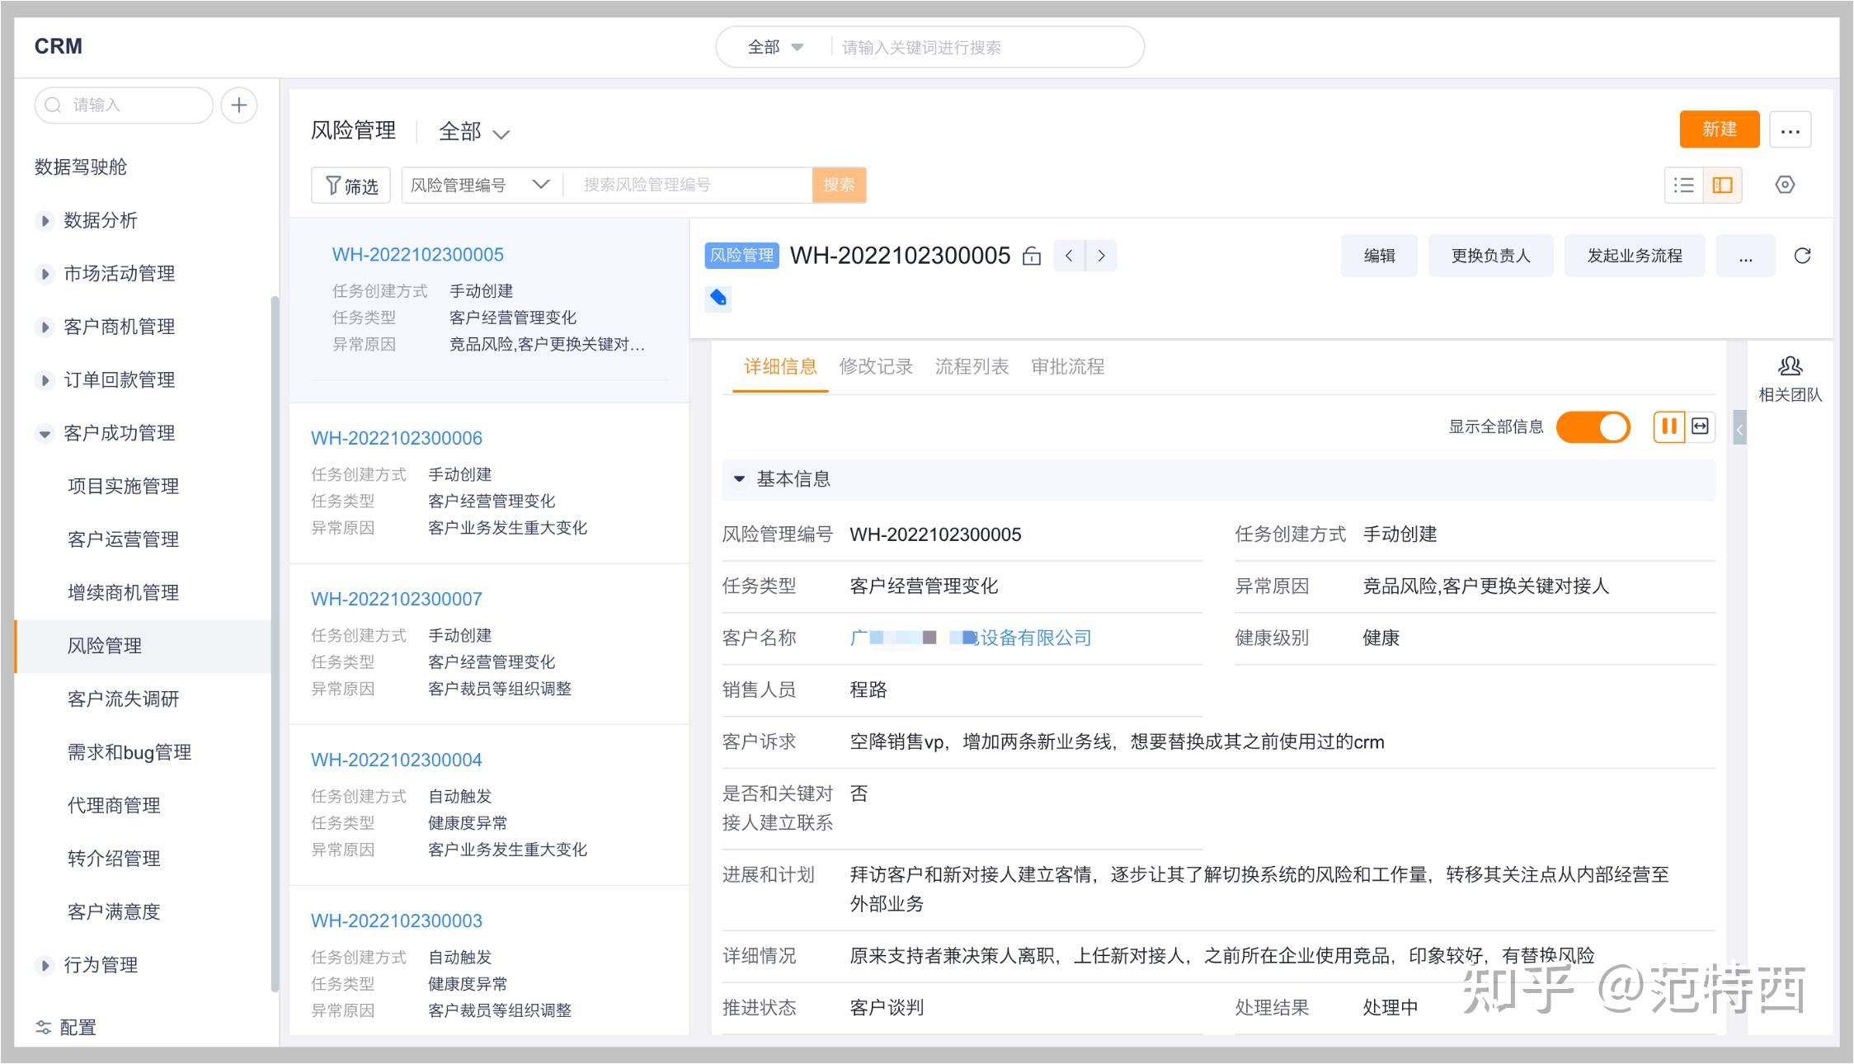Image resolution: width=1854 pixels, height=1064 pixels.
Task: Click the blue tag icon below the record title
Action: [x=717, y=299]
